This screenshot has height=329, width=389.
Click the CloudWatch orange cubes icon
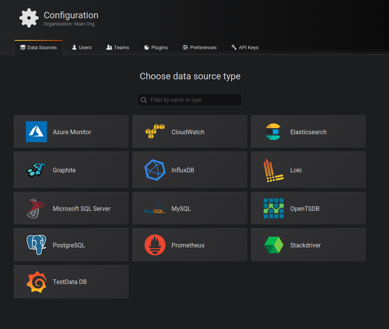pos(155,132)
